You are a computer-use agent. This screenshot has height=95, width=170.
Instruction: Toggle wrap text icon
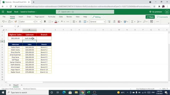pyautogui.click(x=80, y=22)
